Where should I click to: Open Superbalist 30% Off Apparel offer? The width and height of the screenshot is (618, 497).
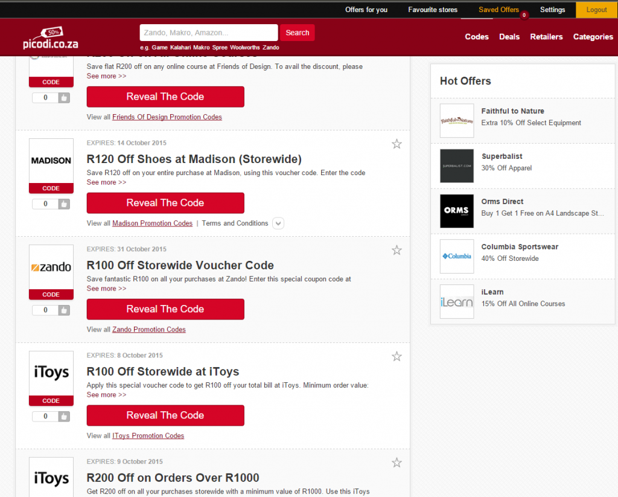[506, 168]
